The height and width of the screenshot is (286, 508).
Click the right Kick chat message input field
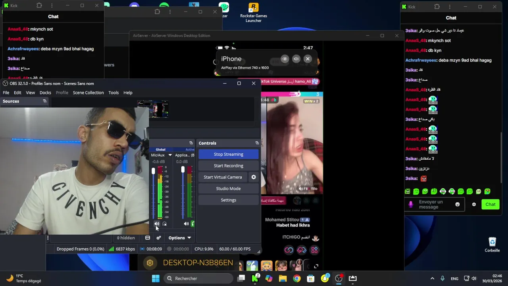435,204
